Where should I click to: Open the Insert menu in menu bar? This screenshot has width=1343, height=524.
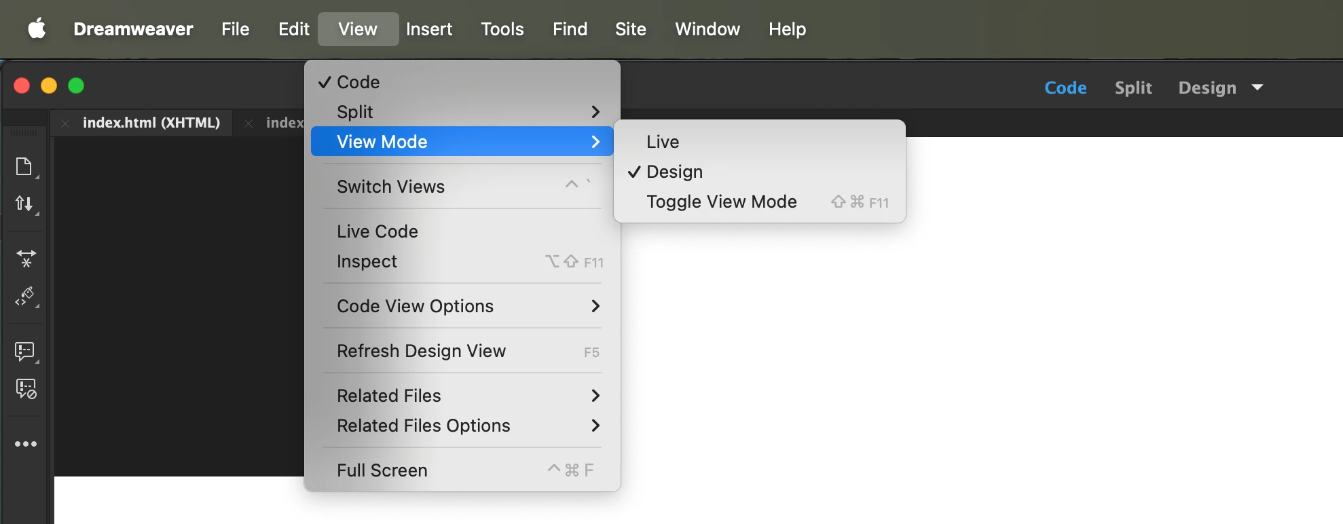tap(429, 29)
